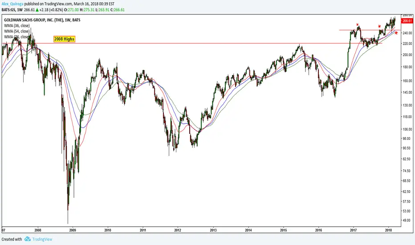This screenshot has width=415, height=245.
Task: Click the high value 'H:275.31'
Action: click(87, 10)
